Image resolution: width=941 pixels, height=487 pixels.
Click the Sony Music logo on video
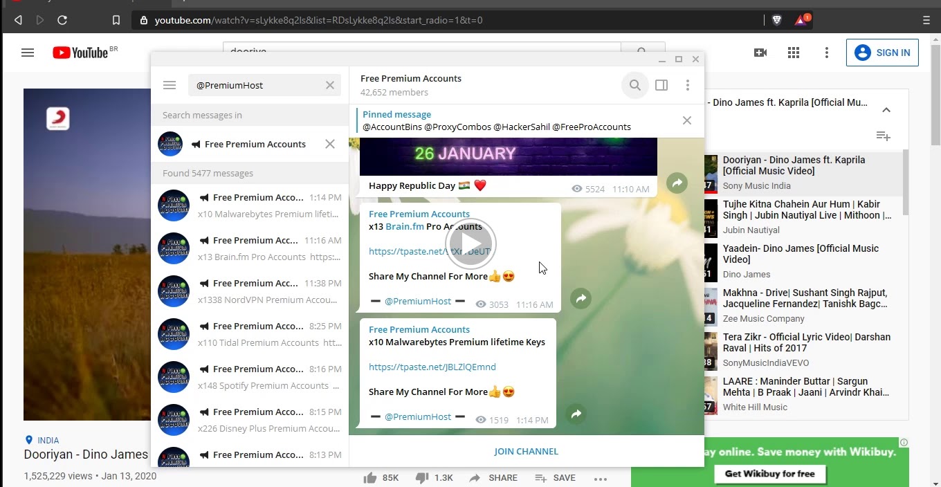pos(58,118)
